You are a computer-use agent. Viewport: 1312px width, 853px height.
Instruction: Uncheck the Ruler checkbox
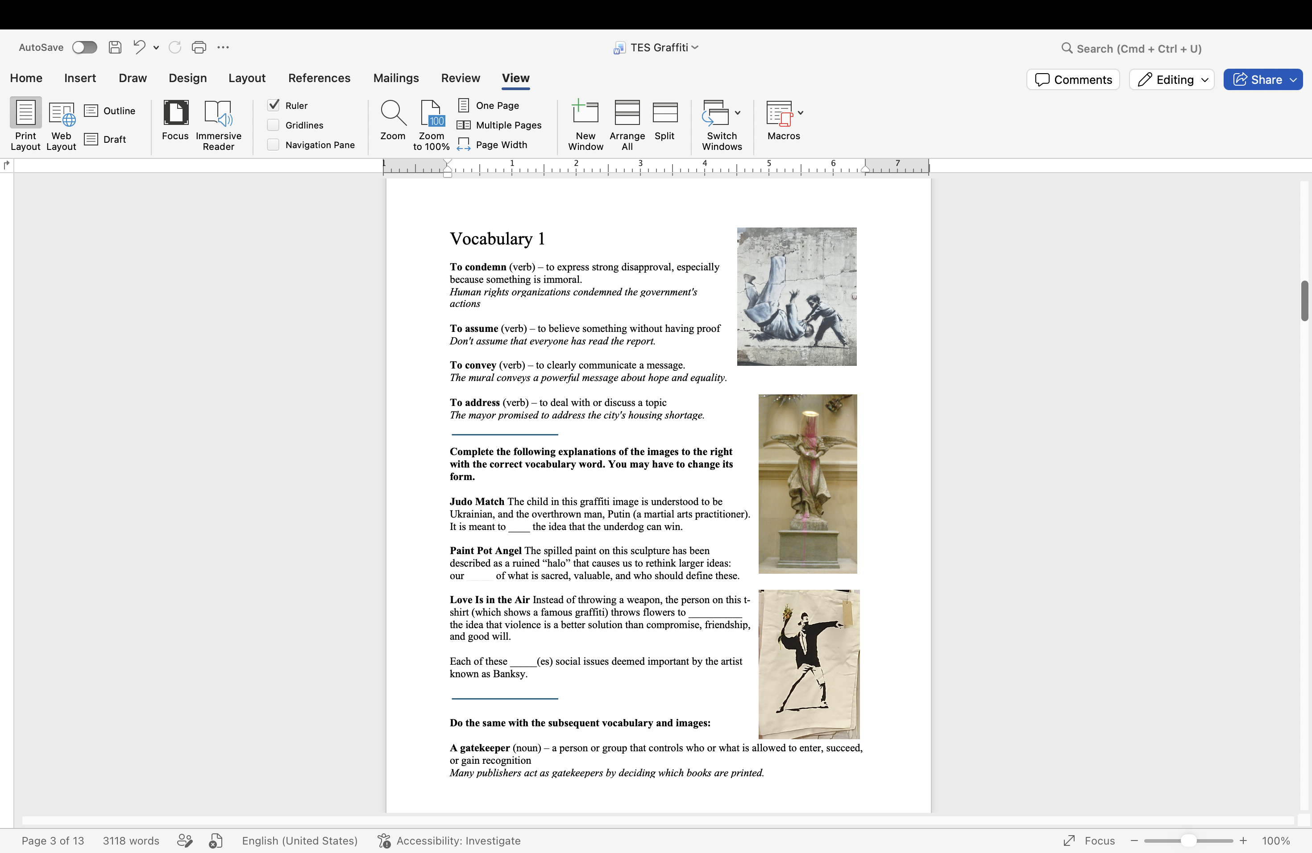(x=273, y=105)
